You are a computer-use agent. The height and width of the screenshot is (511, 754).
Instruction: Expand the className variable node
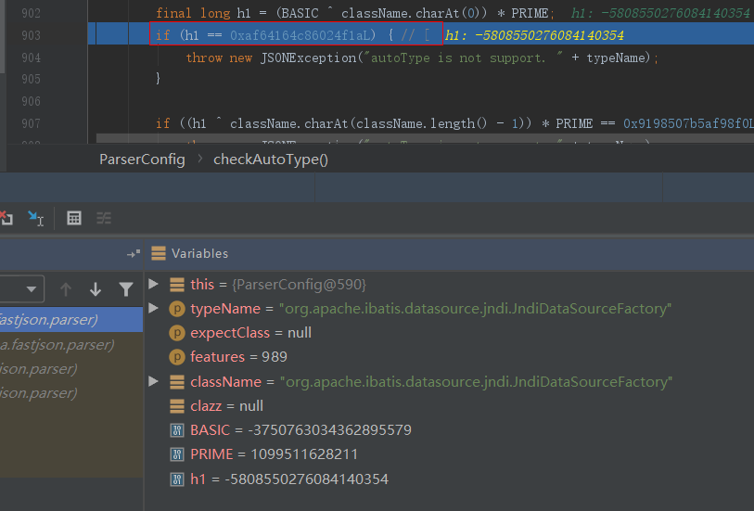pos(154,381)
